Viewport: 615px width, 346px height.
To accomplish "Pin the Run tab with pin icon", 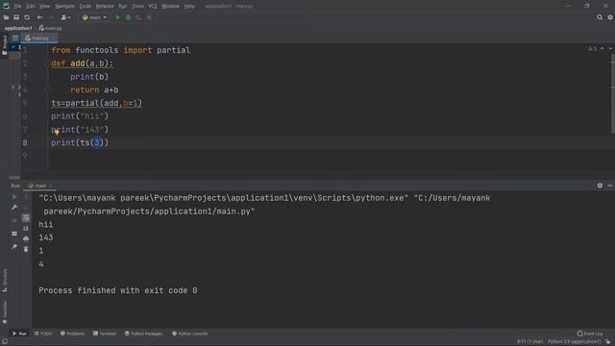I will 14,247.
